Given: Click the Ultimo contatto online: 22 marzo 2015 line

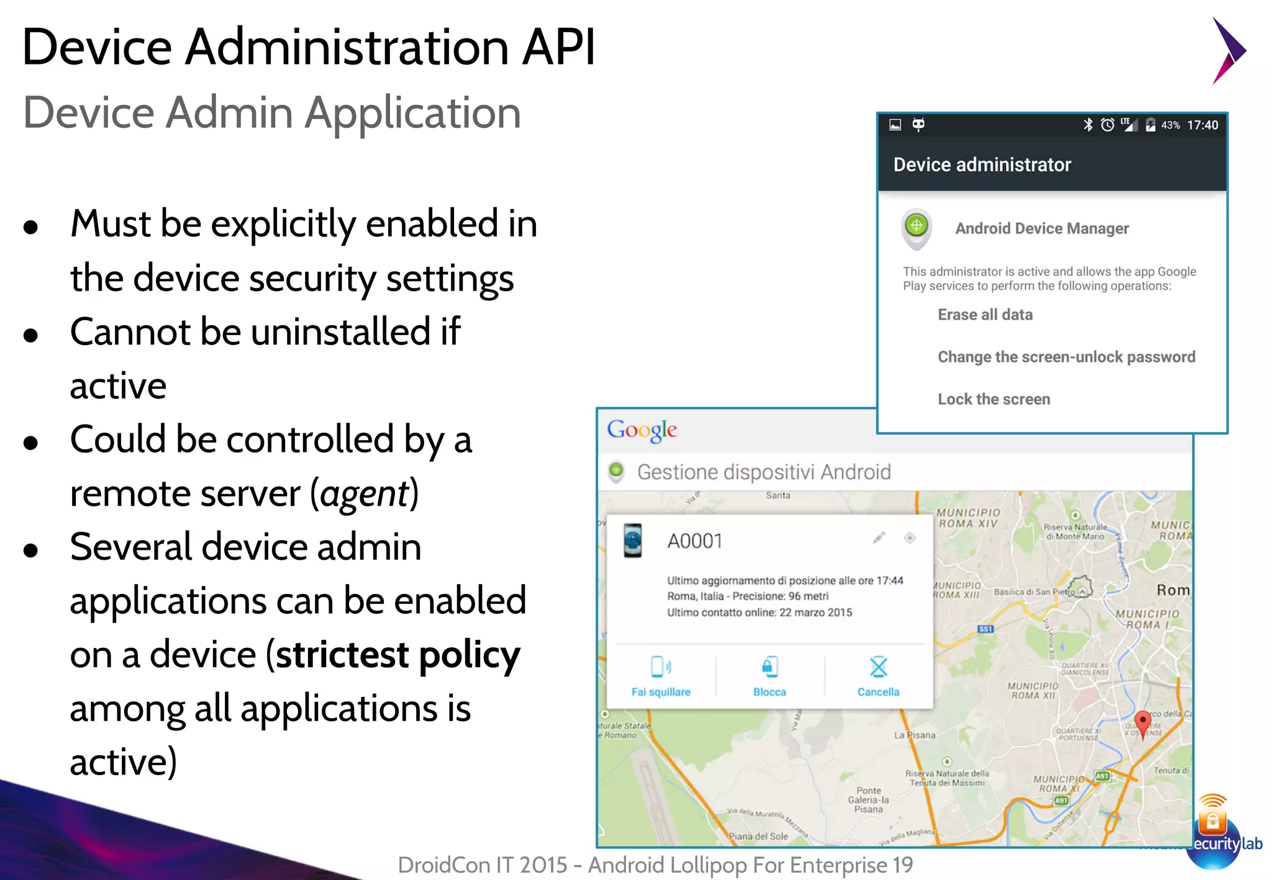Looking at the screenshot, I should [x=760, y=612].
